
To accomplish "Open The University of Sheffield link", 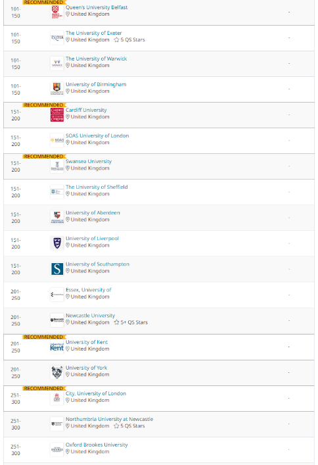I will click(97, 187).
